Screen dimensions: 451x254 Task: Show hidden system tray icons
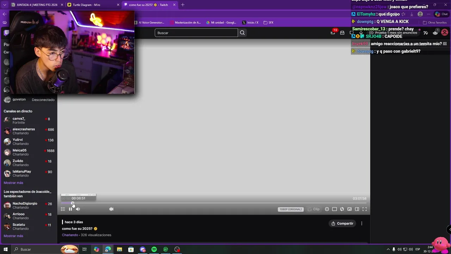coord(388,249)
